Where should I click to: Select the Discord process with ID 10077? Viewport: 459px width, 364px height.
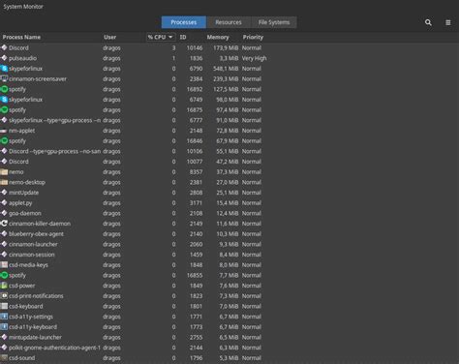pos(134,162)
